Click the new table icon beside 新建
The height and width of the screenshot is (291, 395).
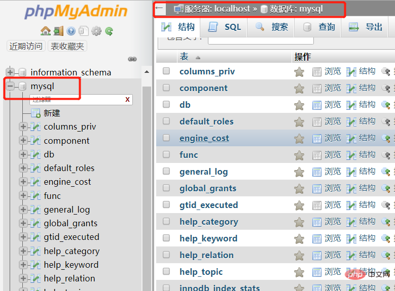36,113
